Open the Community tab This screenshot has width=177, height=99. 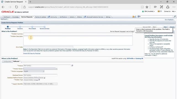[x=53, y=17]
